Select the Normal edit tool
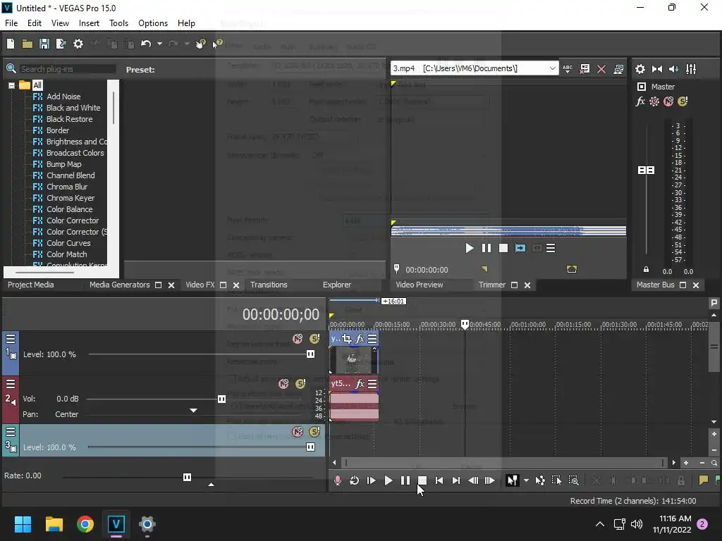The width and height of the screenshot is (722, 541). coord(512,480)
